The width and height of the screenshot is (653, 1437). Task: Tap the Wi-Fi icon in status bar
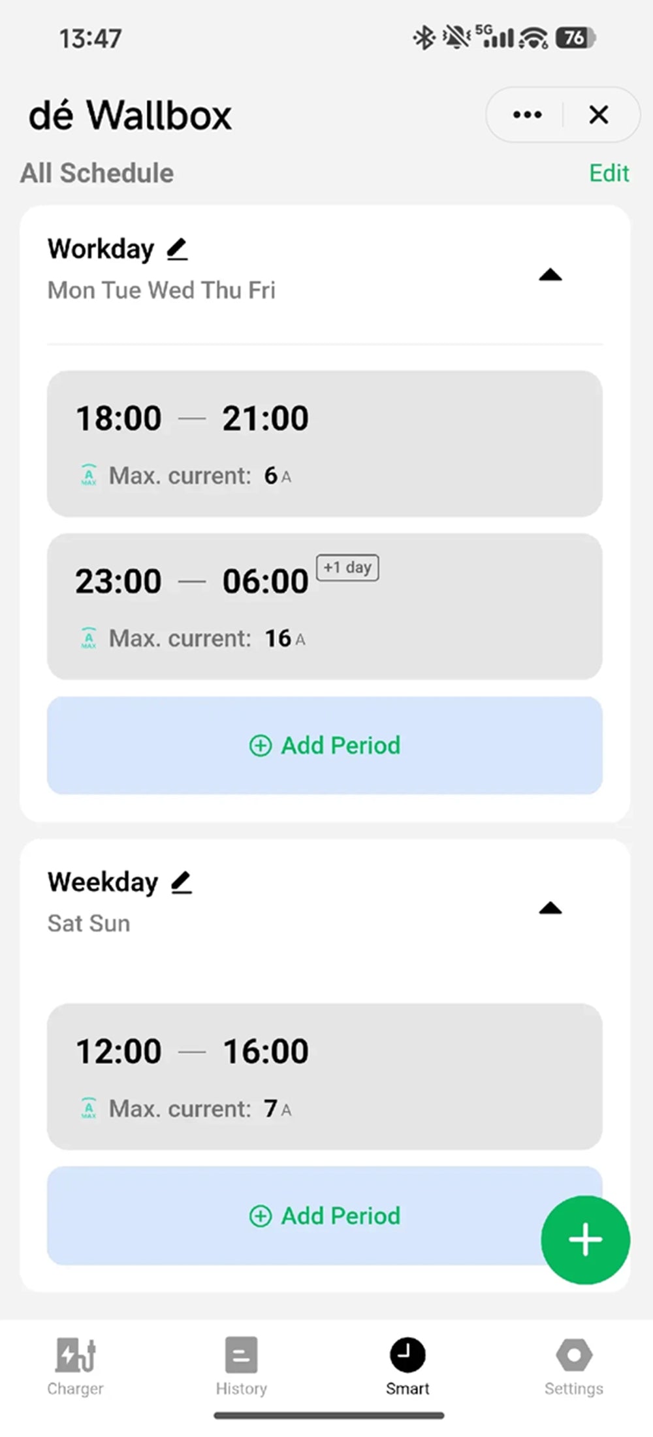click(x=534, y=38)
